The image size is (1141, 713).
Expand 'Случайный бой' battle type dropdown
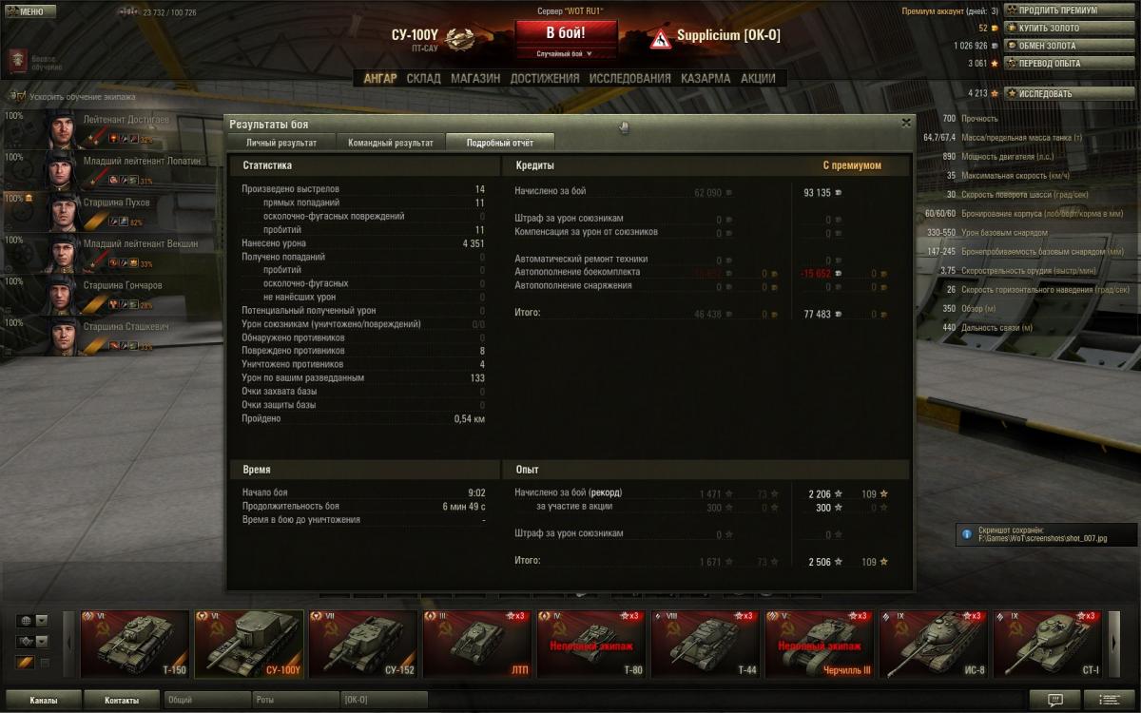tap(567, 54)
